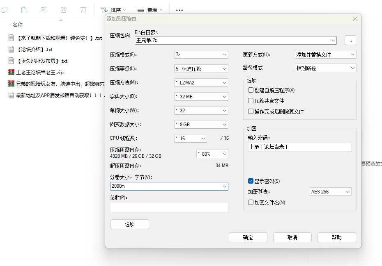Open the 压缩格式 dropdown showing 7z

201,55
